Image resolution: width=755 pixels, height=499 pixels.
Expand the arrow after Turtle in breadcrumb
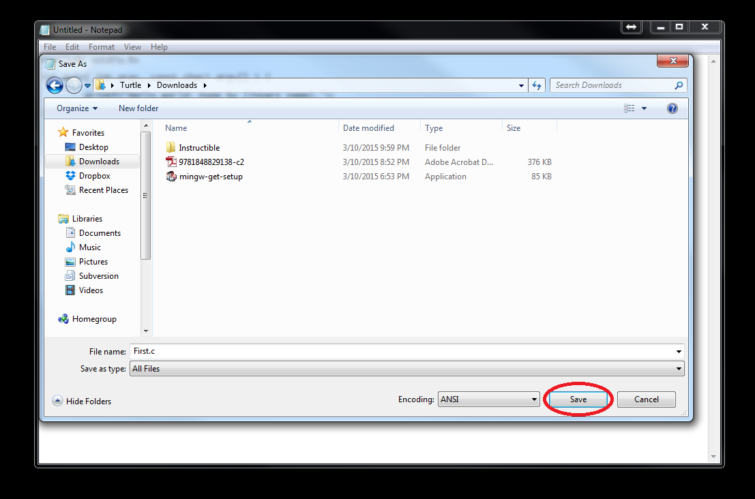149,85
